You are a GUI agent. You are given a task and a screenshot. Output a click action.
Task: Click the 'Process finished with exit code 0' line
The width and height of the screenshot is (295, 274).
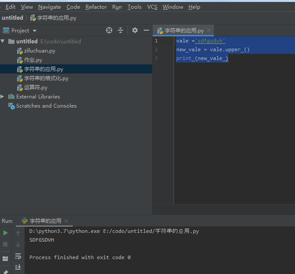pos(80,257)
